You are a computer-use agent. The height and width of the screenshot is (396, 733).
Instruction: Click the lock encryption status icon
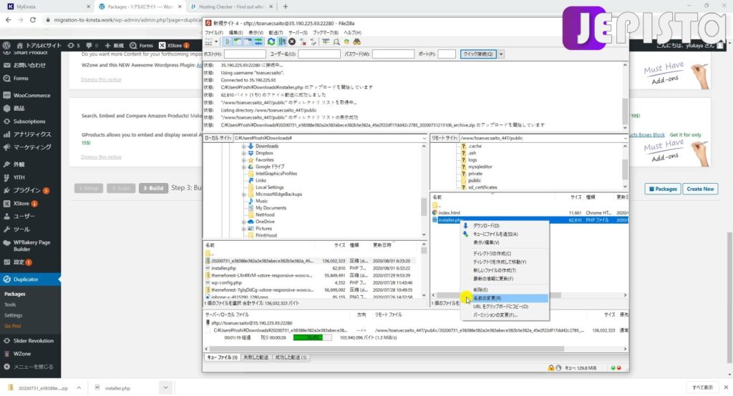551,368
